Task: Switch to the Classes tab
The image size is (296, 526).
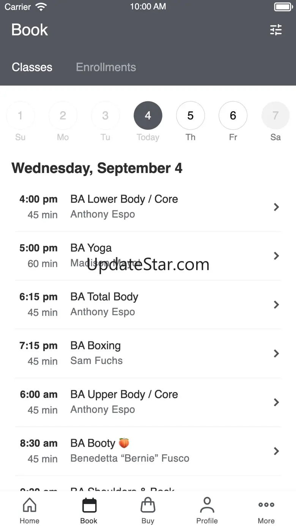Action: coord(32,67)
